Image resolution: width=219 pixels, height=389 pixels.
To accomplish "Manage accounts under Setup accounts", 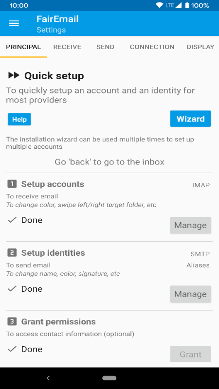I will pyautogui.click(x=190, y=225).
